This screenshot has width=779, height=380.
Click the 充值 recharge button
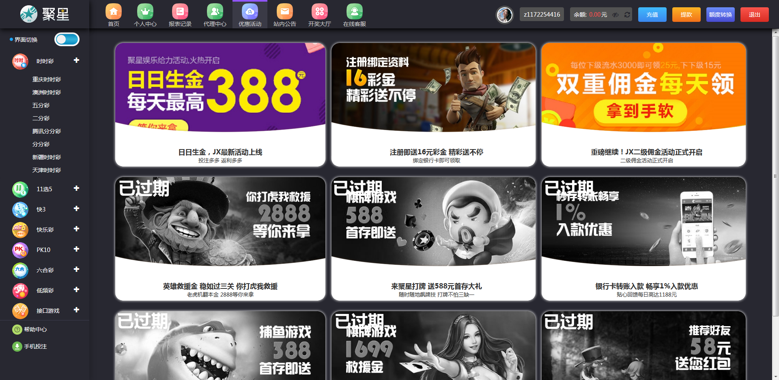pyautogui.click(x=652, y=15)
